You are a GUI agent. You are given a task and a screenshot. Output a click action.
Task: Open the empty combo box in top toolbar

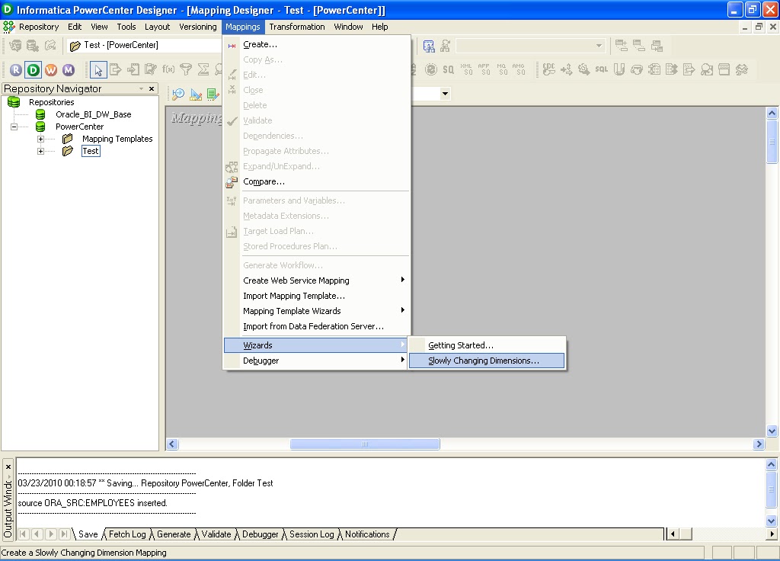coord(599,46)
